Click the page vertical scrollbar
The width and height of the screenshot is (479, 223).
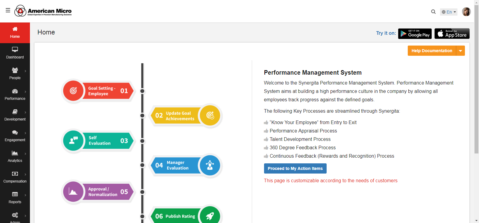pos(476,90)
